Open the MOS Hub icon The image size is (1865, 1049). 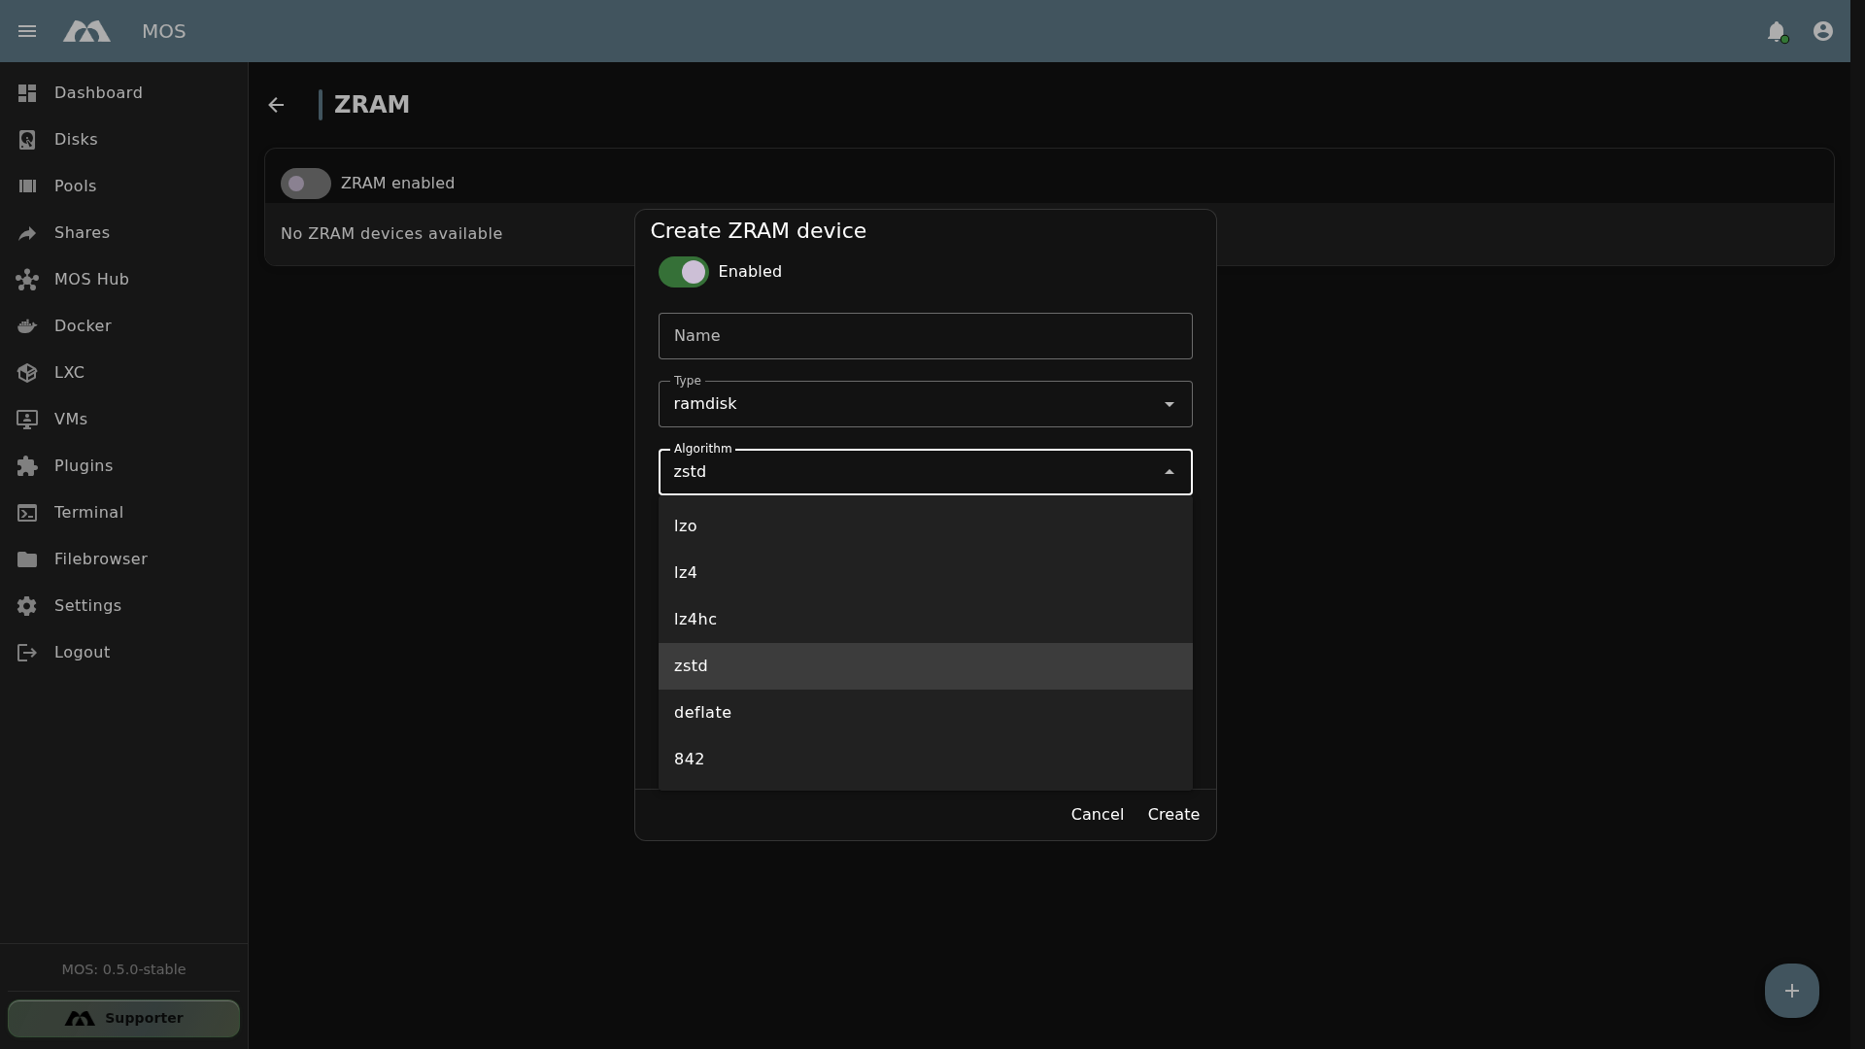coord(27,280)
